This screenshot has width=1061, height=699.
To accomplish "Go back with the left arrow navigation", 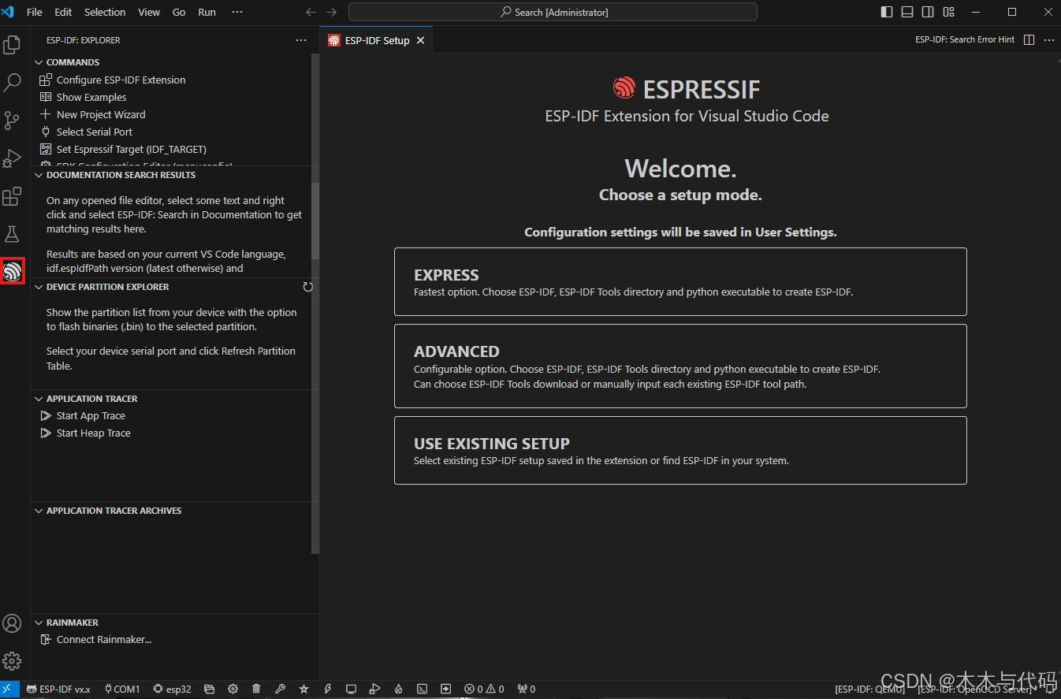I will pos(311,12).
